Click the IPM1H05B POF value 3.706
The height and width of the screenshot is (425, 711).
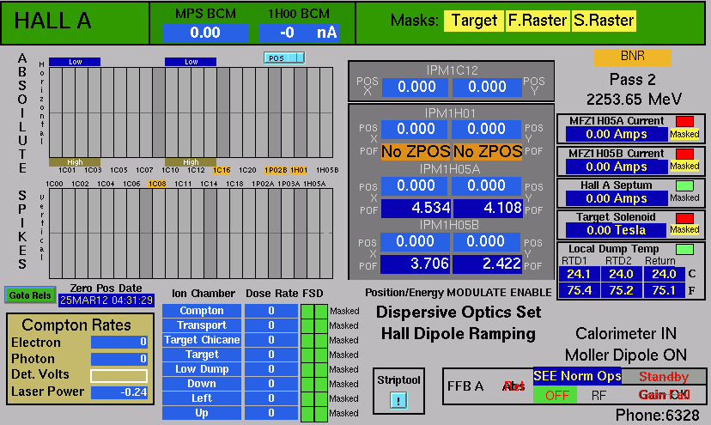coord(415,264)
